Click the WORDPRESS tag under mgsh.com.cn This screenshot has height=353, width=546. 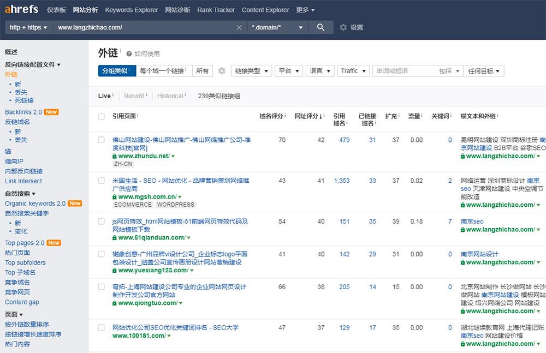(176, 205)
